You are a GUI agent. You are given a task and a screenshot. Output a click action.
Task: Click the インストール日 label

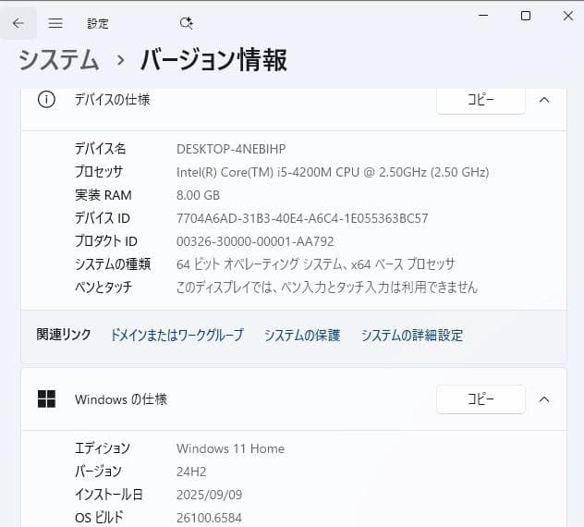(109, 495)
